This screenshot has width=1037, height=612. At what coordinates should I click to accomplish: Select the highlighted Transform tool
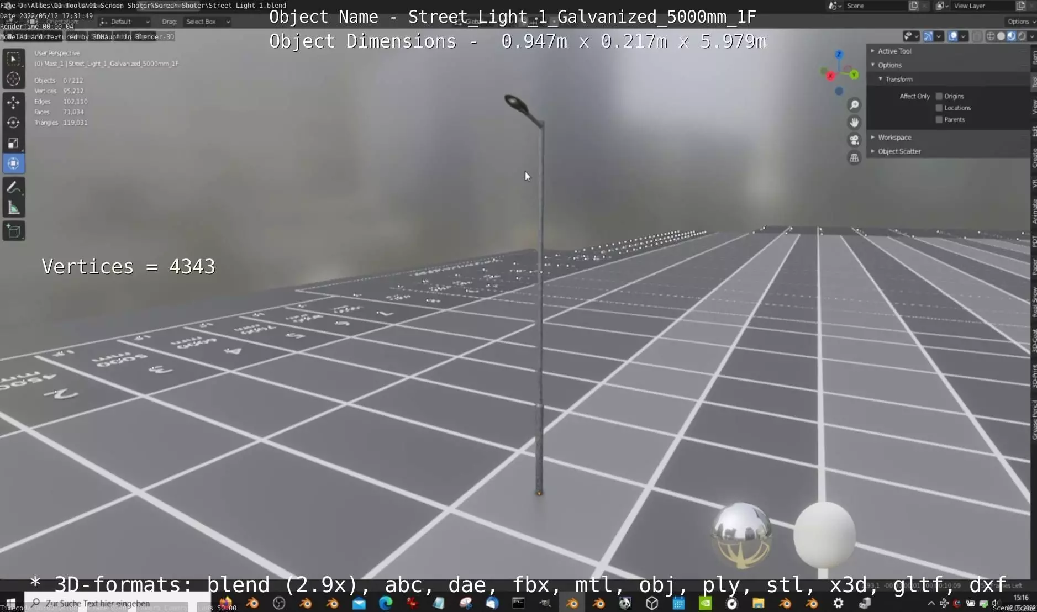[13, 163]
